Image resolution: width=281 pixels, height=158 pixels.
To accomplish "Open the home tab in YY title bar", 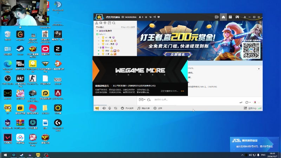I will click(x=223, y=17).
